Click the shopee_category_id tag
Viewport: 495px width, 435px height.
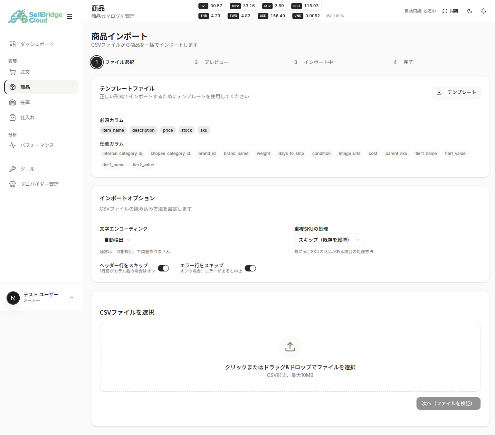pyautogui.click(x=170, y=154)
